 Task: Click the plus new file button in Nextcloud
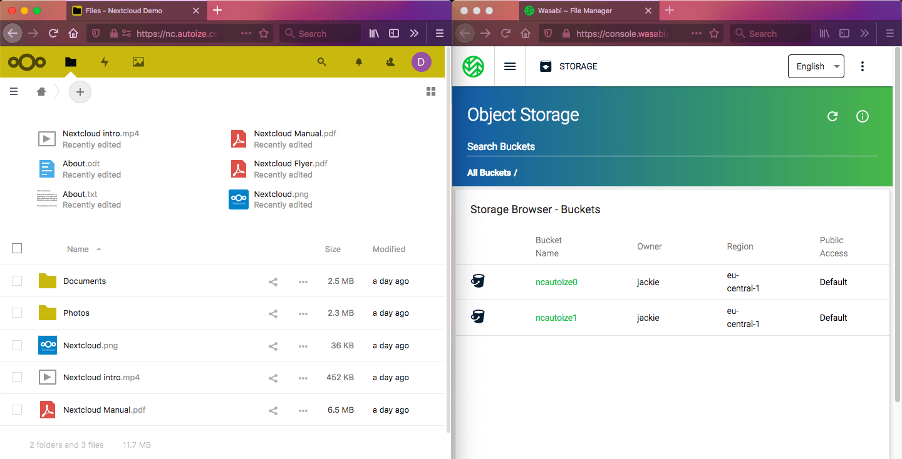(80, 92)
